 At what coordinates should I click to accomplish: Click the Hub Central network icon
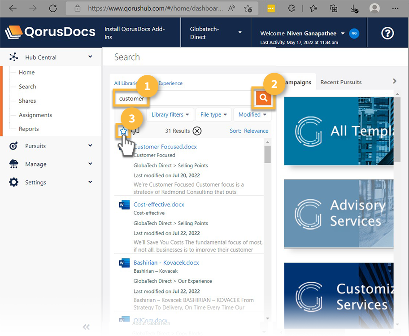[x=13, y=57]
